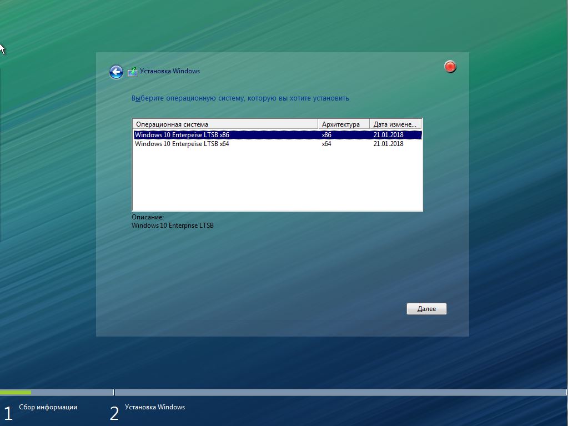Sort by Дата измене... column header
568x426 pixels.
point(395,124)
